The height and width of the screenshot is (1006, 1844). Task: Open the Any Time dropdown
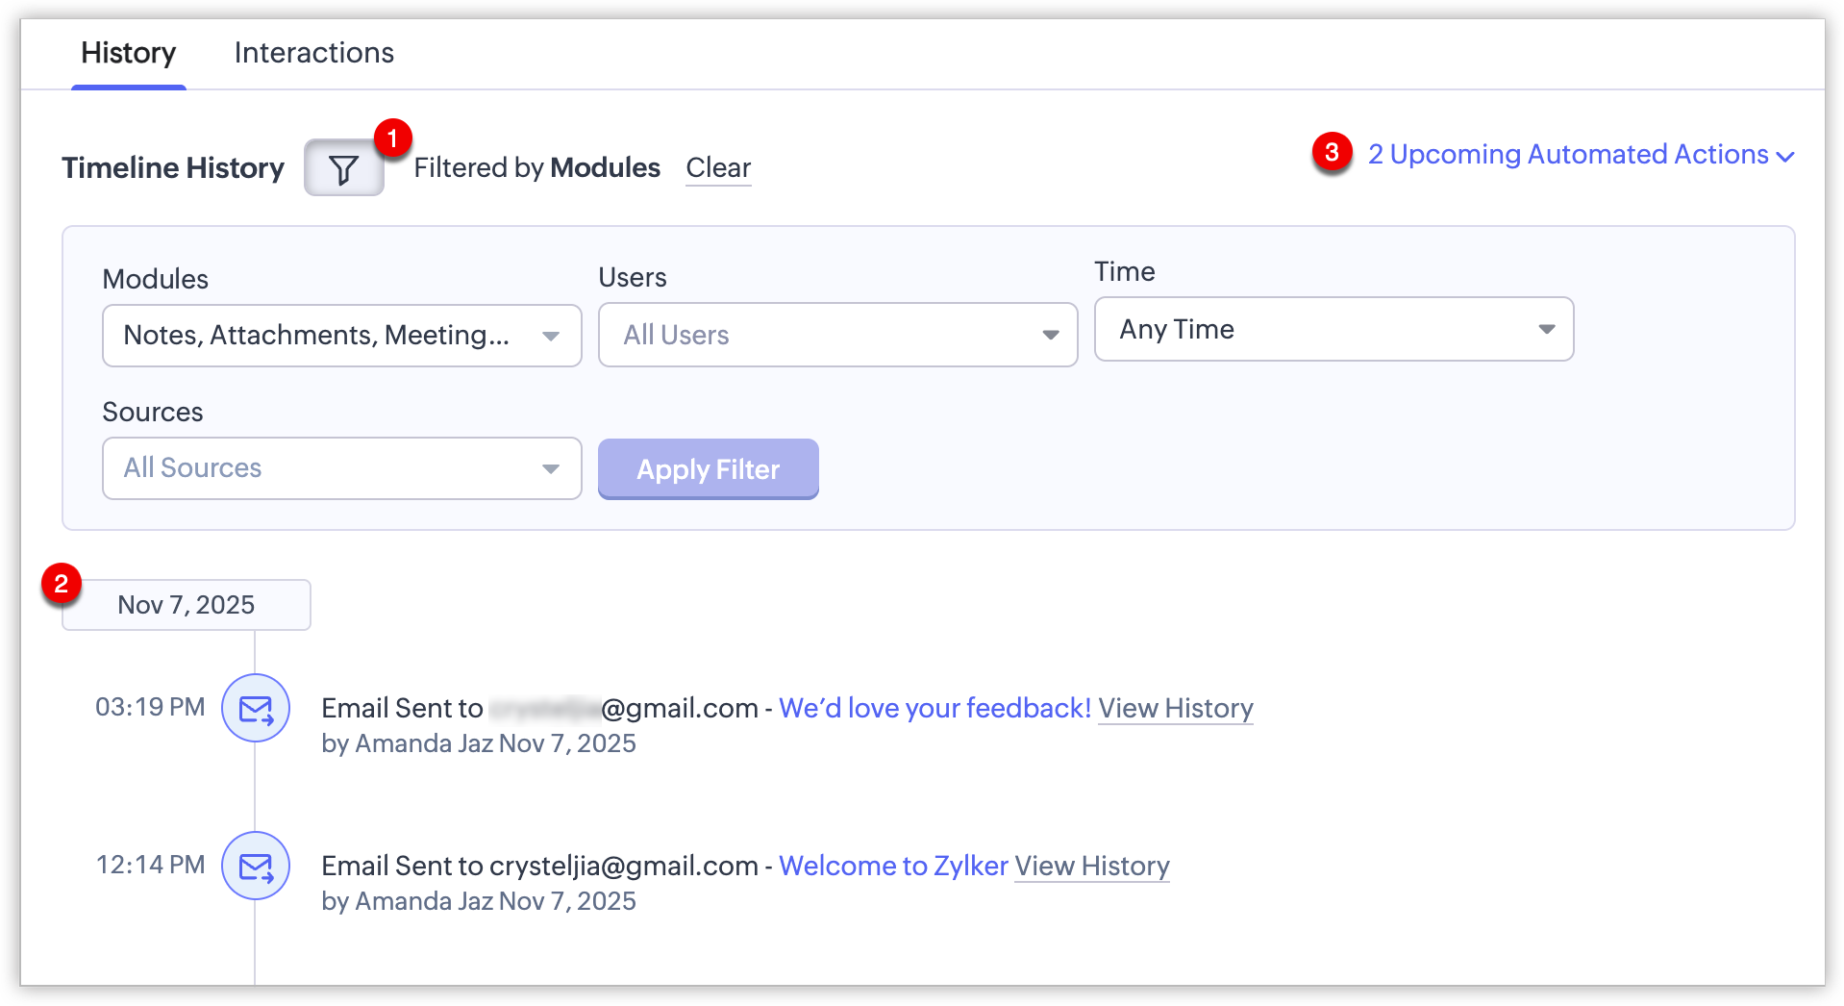point(1317,330)
